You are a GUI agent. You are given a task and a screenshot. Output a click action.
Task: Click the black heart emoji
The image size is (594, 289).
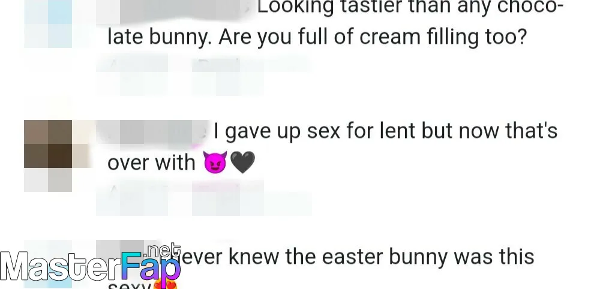coord(242,162)
